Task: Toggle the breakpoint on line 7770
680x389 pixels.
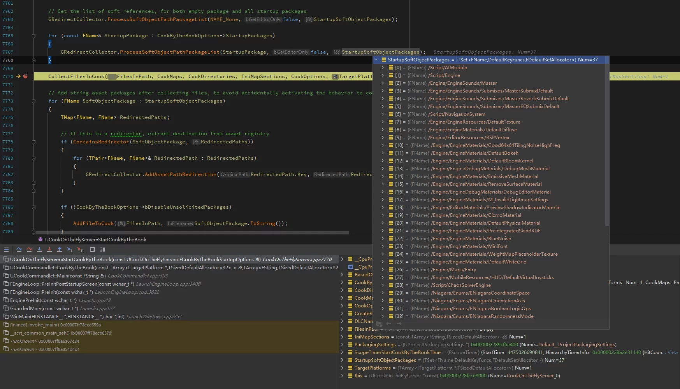Action: (x=25, y=77)
